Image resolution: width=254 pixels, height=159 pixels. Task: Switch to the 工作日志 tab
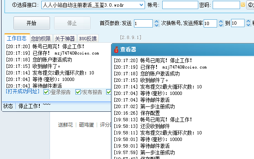coord(17,39)
